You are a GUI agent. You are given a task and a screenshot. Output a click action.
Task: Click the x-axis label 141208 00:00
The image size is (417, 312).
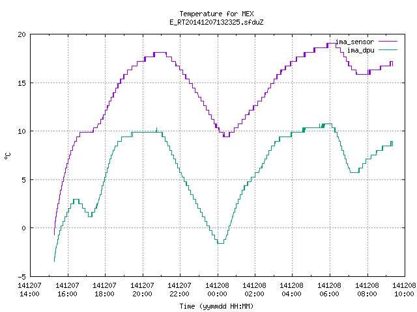217,289
